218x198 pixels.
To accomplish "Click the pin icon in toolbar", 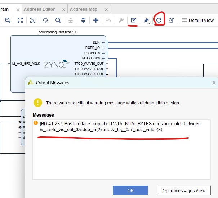I will pyautogui.click(x=146, y=21).
